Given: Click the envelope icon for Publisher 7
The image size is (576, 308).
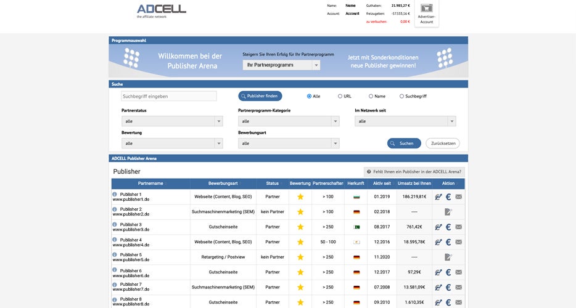Looking at the screenshot, I should tap(458, 287).
